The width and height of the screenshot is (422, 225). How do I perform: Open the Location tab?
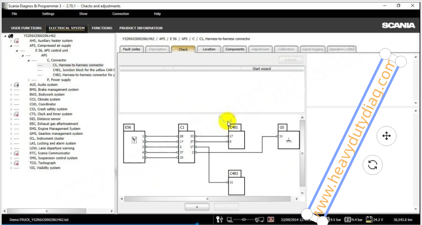click(209, 49)
